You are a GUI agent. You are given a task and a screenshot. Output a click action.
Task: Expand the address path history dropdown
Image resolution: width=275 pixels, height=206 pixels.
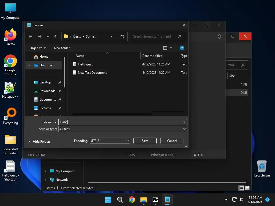pyautogui.click(x=112, y=36)
